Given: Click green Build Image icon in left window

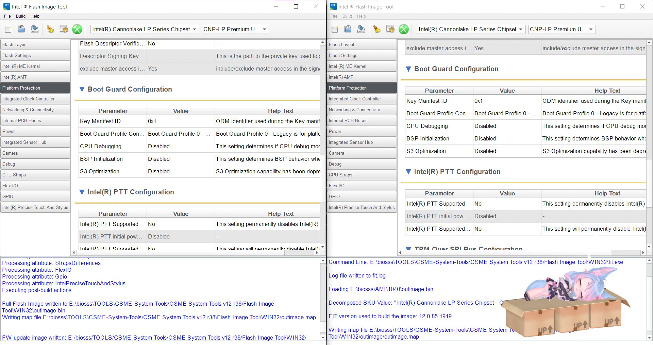Looking at the screenshot, I should (77, 29).
